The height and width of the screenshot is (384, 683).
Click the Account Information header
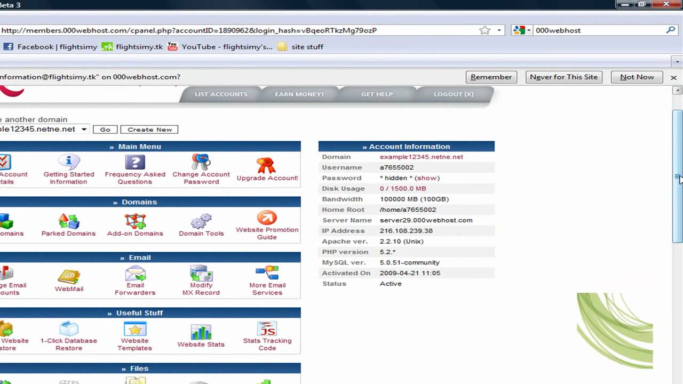coord(407,146)
